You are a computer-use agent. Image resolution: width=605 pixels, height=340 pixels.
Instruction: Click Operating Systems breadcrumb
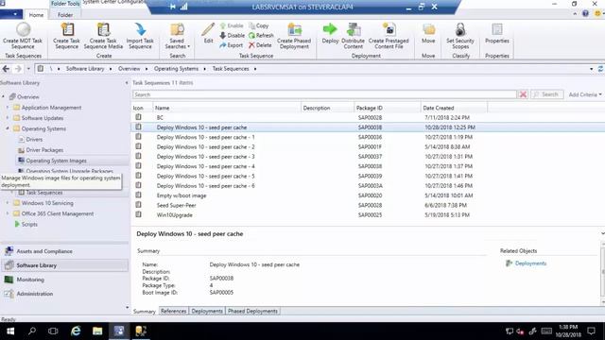(176, 69)
